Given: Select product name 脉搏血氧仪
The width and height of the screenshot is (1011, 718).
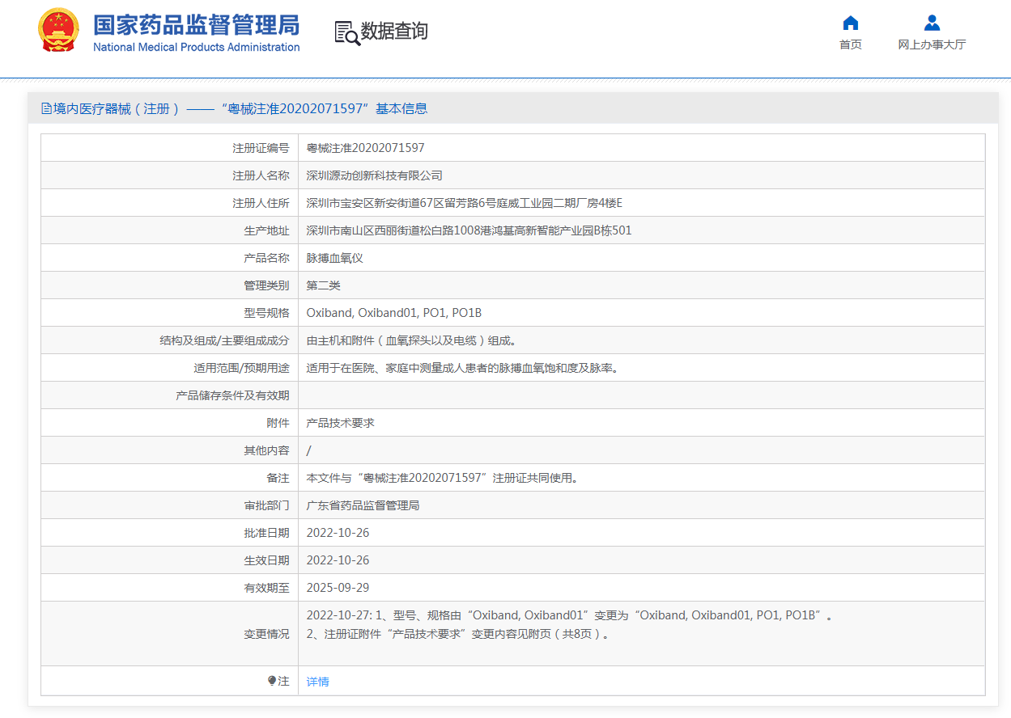Looking at the screenshot, I should (x=335, y=258).
